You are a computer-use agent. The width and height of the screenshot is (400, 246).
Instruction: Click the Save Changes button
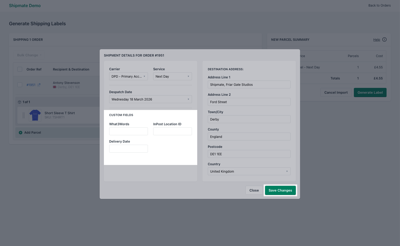pos(280,190)
